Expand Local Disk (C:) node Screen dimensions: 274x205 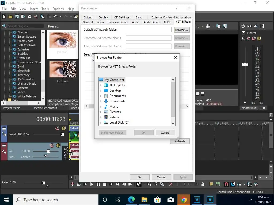coord(101,123)
